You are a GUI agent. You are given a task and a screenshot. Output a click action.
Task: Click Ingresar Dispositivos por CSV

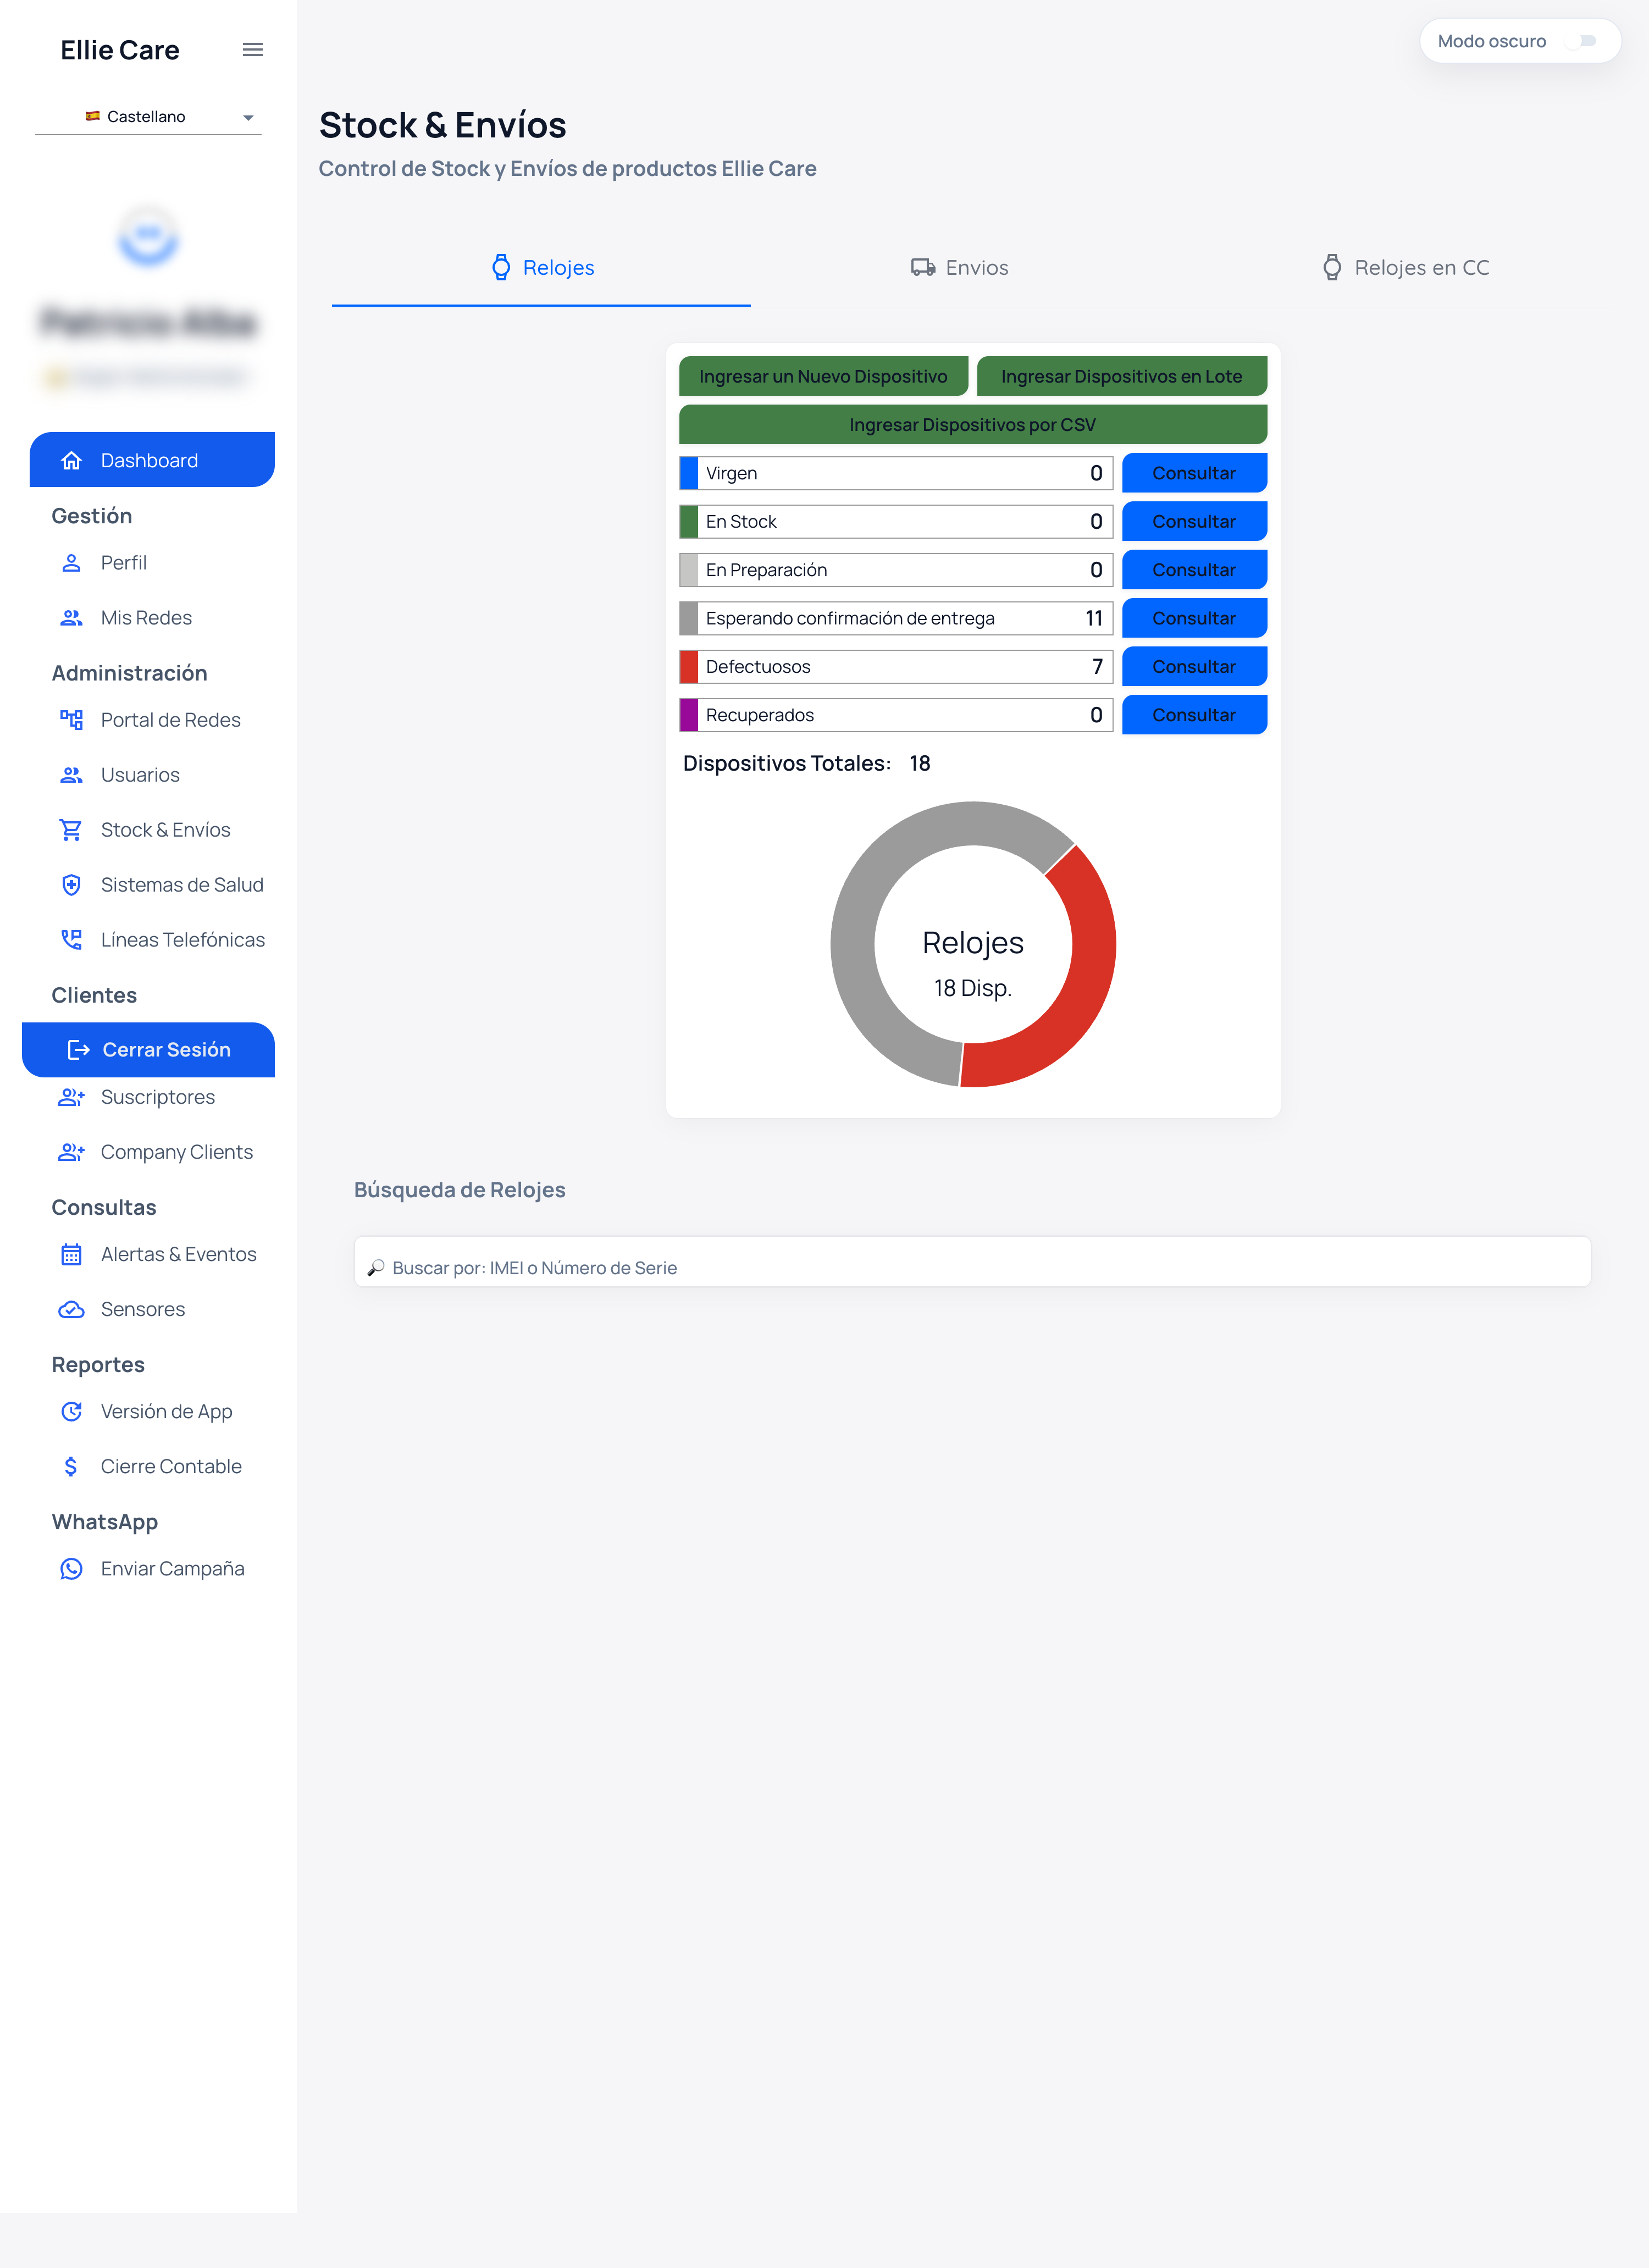tap(973, 424)
